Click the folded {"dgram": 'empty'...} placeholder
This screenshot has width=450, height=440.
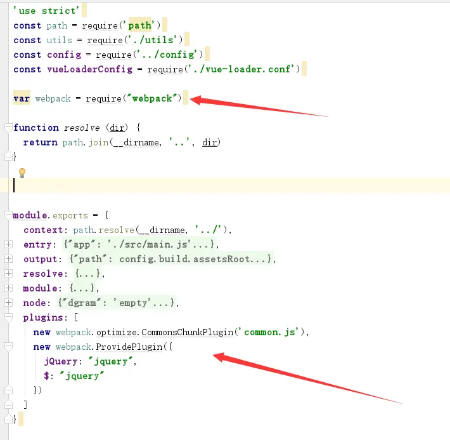116,303
